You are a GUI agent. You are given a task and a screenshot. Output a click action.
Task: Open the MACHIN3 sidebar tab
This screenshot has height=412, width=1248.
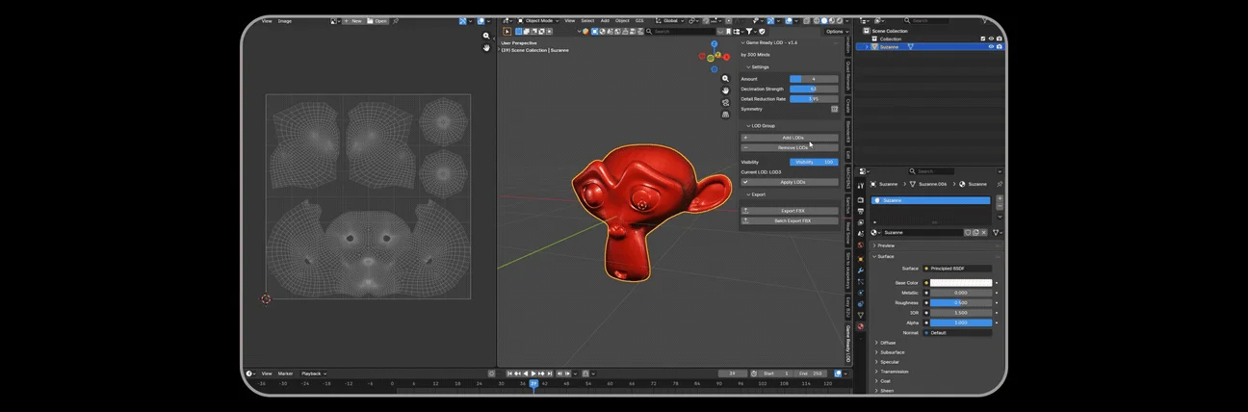[x=848, y=178]
